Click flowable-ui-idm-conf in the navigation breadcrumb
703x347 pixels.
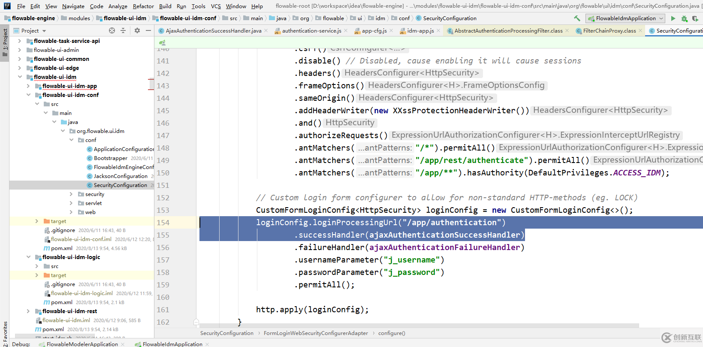pos(188,18)
